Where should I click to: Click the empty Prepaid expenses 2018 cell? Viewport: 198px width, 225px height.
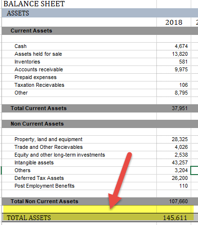tap(174, 77)
